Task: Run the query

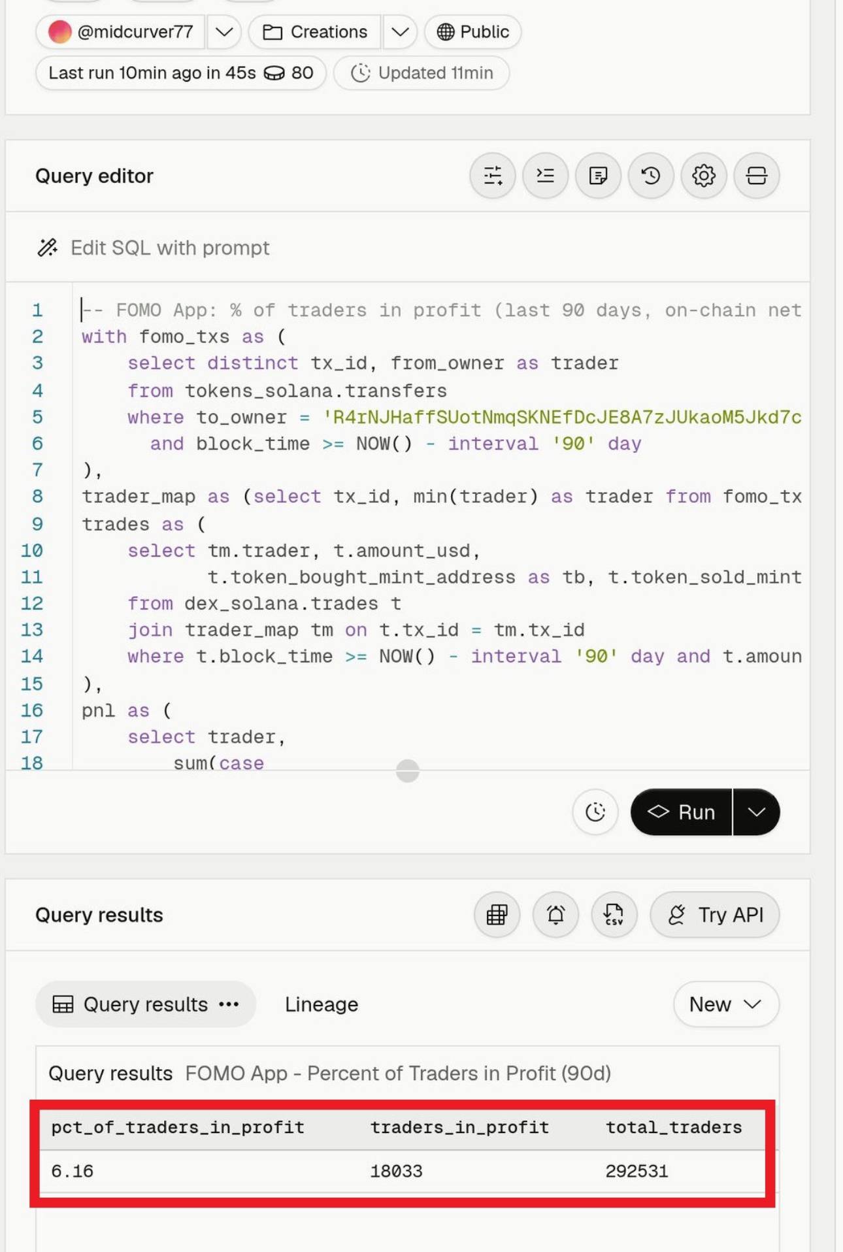Action: pyautogui.click(x=681, y=812)
